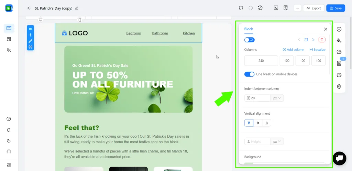This screenshot has height=171, width=352.
Task: Open the modules icon in sidebar
Action: pos(9,39)
